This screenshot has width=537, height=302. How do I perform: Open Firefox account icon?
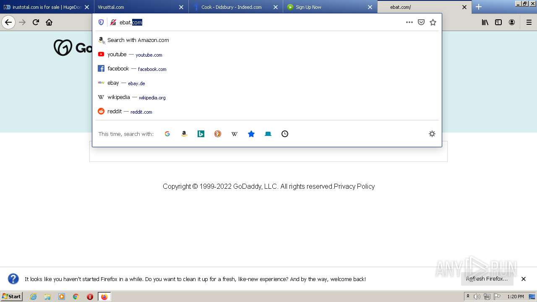(x=512, y=22)
